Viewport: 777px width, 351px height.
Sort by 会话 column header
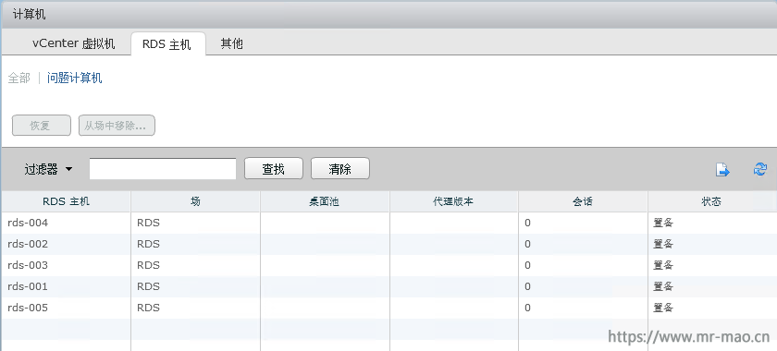pos(584,201)
